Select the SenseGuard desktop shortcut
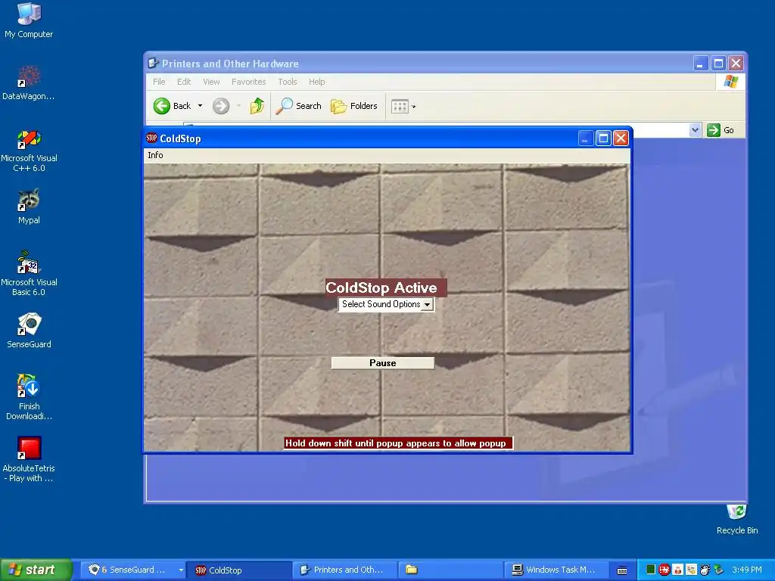Viewport: 775px width, 581px height. point(29,330)
